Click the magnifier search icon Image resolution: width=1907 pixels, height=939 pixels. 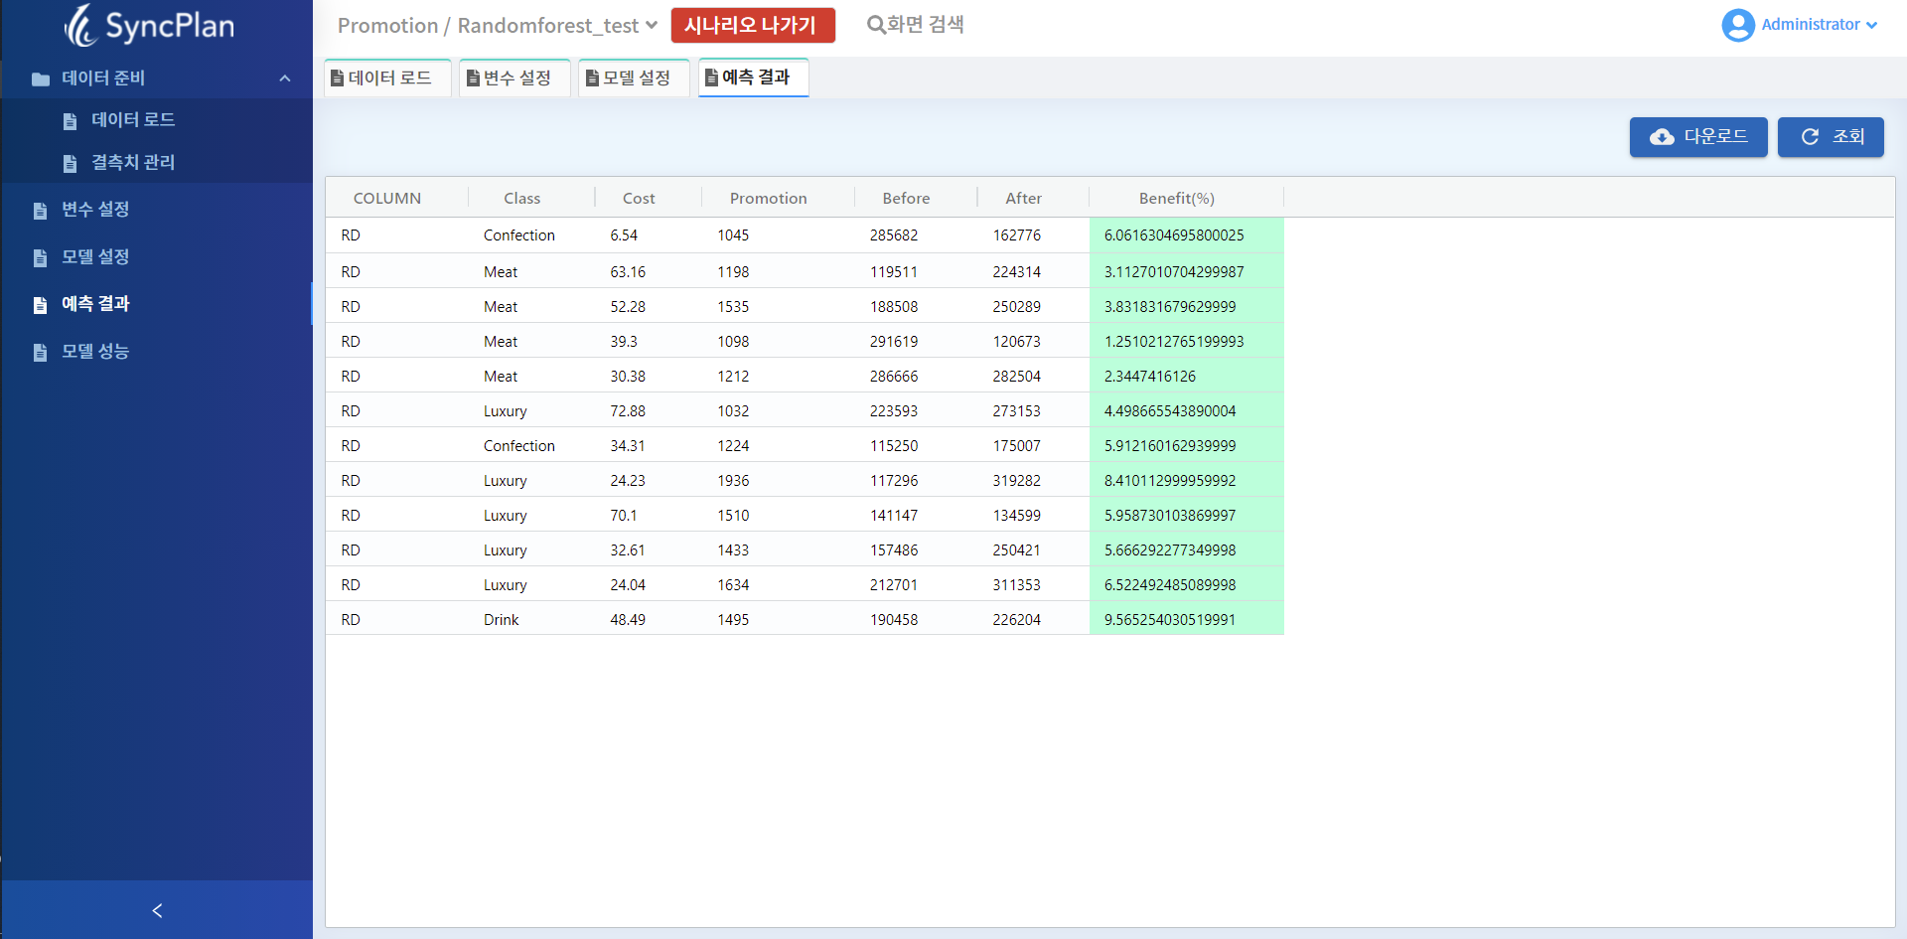[876, 25]
